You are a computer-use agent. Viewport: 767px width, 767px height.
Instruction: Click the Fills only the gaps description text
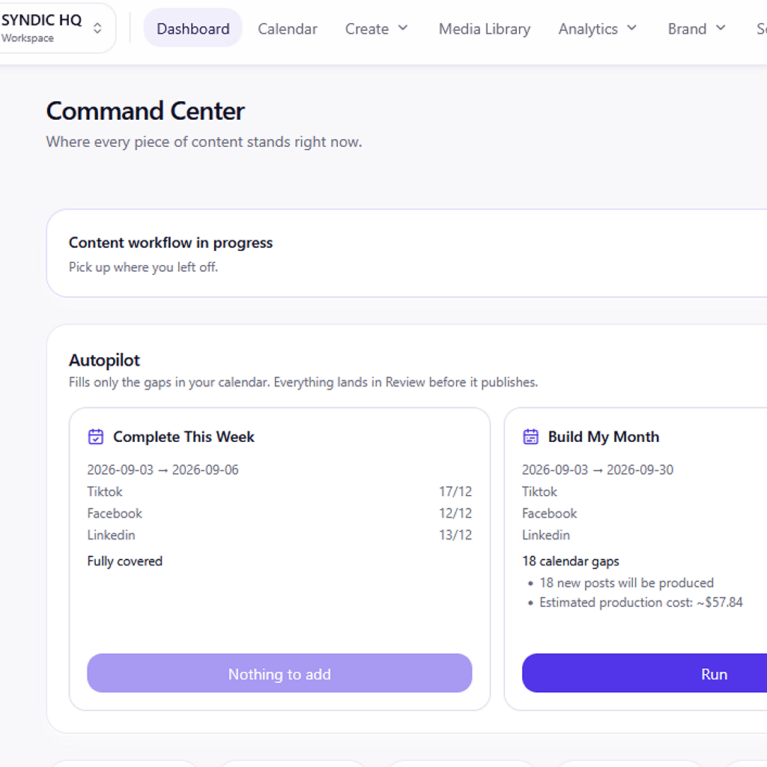[x=303, y=382]
